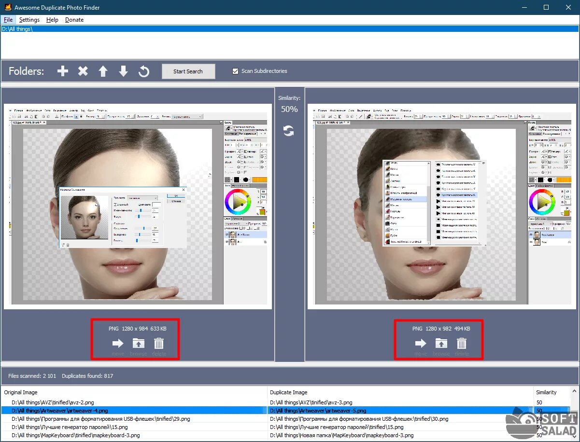Click browse folder icon under right image
Screen dimensions: 580x442
[x=441, y=344]
